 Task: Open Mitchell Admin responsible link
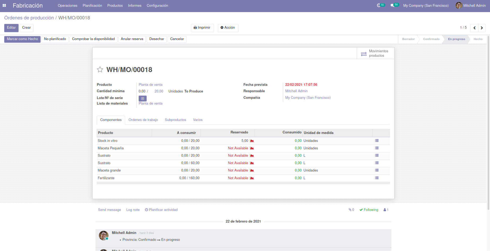tap(296, 91)
